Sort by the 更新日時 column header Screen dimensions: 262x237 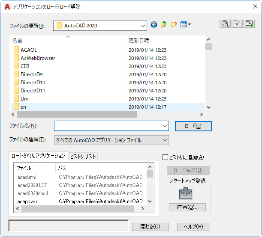(166, 40)
